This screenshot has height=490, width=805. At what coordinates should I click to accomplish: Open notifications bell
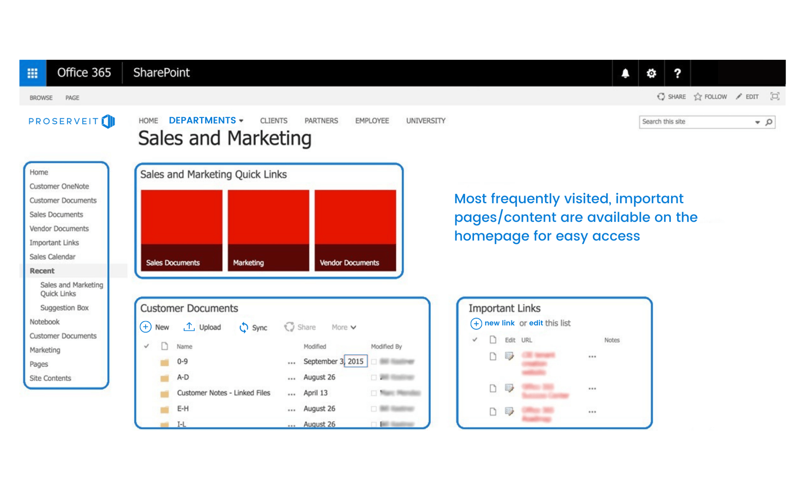(625, 73)
